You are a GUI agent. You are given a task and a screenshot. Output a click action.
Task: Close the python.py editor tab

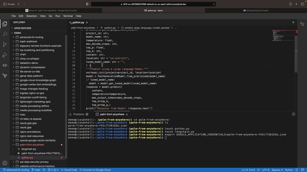(x=87, y=22)
